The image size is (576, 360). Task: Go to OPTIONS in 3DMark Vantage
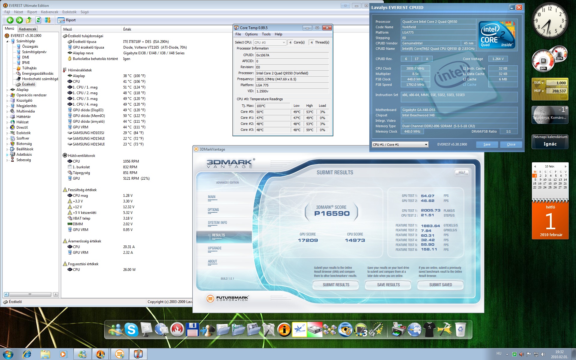[x=213, y=210]
